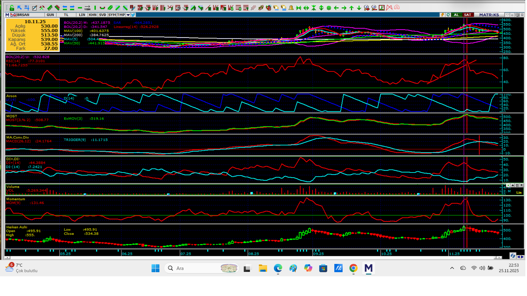
Task: Click the zoom out magnifier icon
Action: [374, 8]
